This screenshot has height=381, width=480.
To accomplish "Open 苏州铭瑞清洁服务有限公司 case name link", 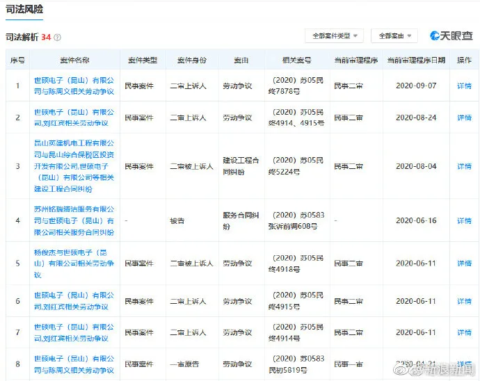I will coord(74,220).
